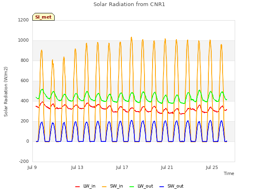Click the chart title Solar Radiation from CNR1

click(129, 4)
